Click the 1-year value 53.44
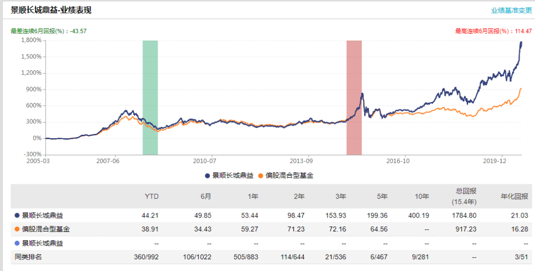This screenshot has height=271, width=535. click(x=249, y=216)
